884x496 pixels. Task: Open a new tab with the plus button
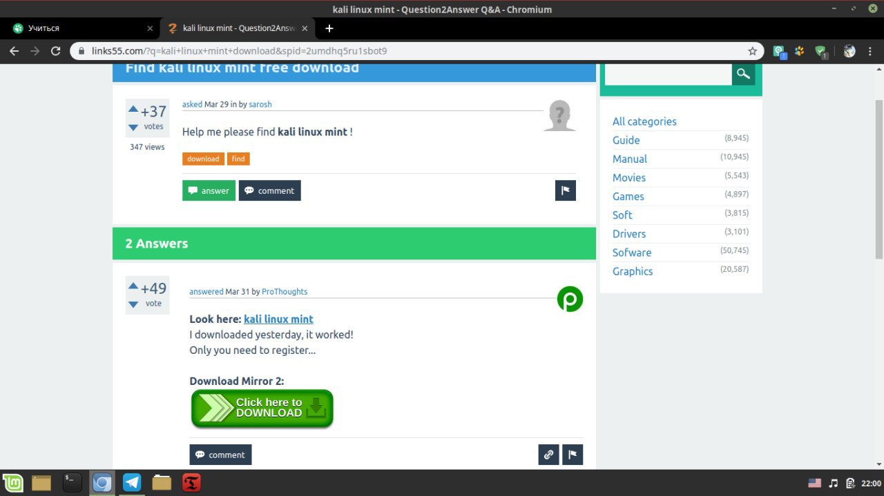(x=329, y=28)
